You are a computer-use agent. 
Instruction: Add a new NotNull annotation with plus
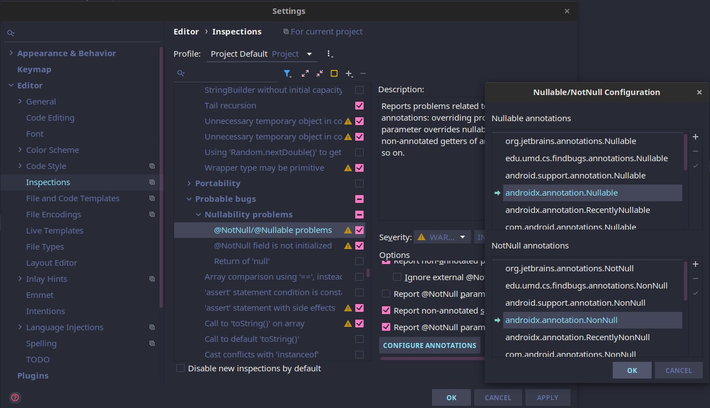(x=695, y=265)
